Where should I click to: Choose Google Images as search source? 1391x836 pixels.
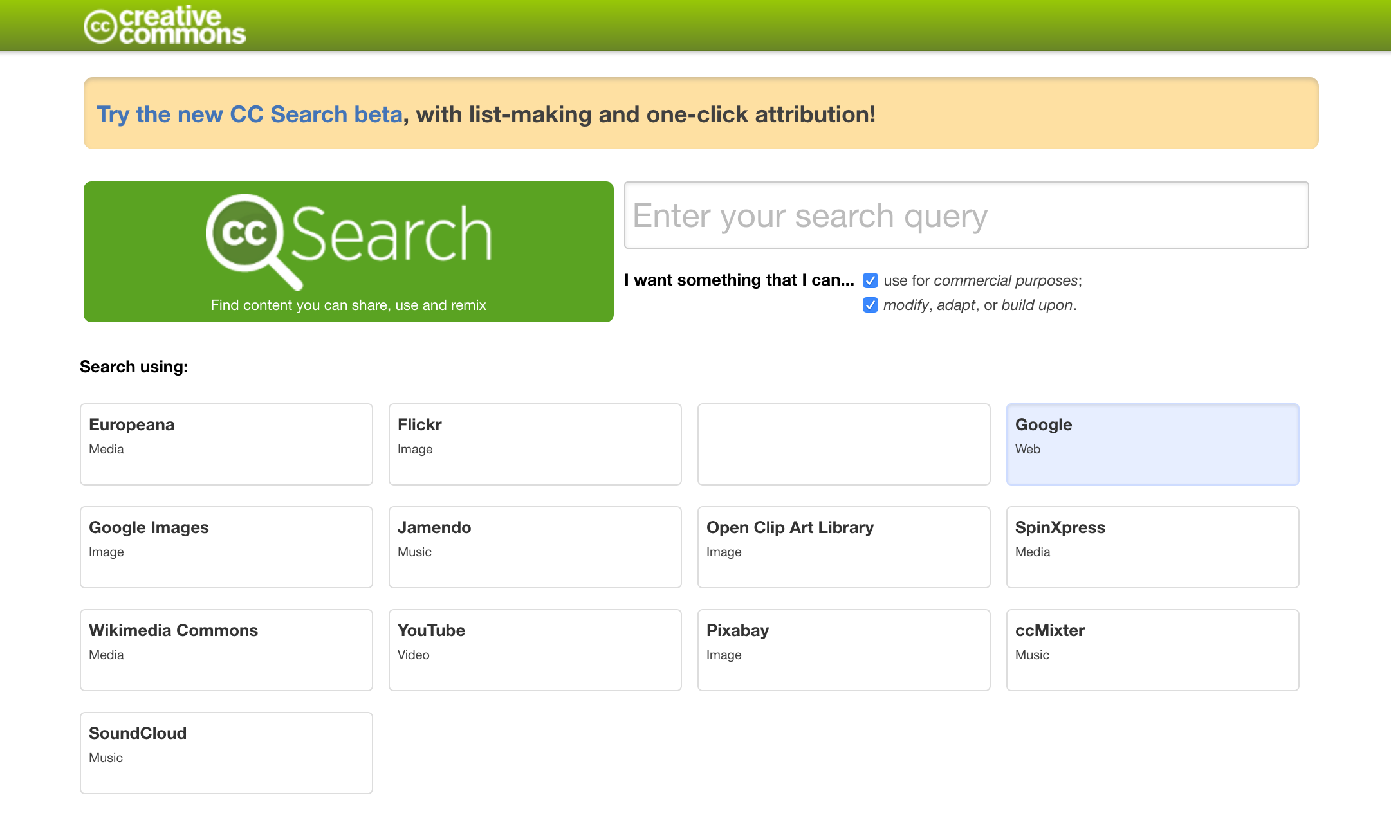coord(226,547)
